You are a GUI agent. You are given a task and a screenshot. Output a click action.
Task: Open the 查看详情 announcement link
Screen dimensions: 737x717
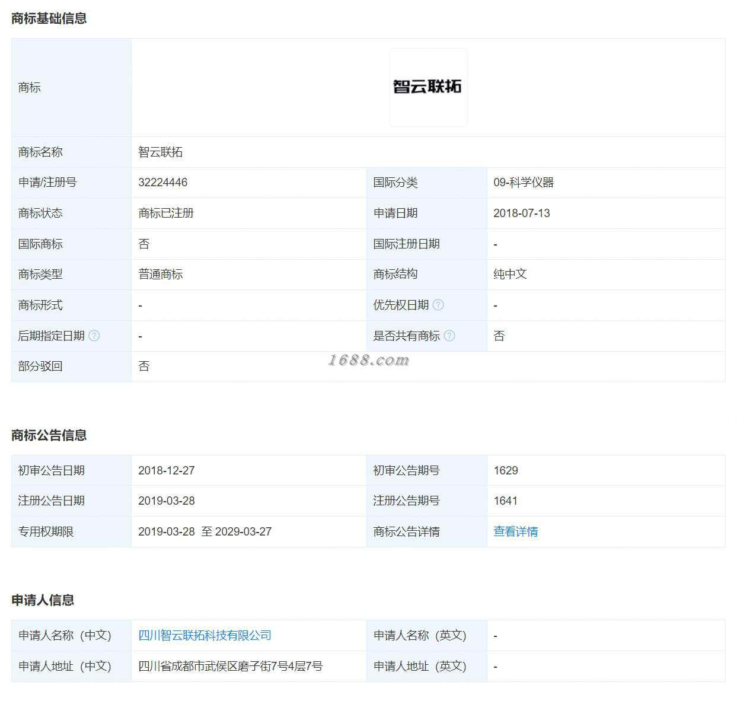coord(516,531)
